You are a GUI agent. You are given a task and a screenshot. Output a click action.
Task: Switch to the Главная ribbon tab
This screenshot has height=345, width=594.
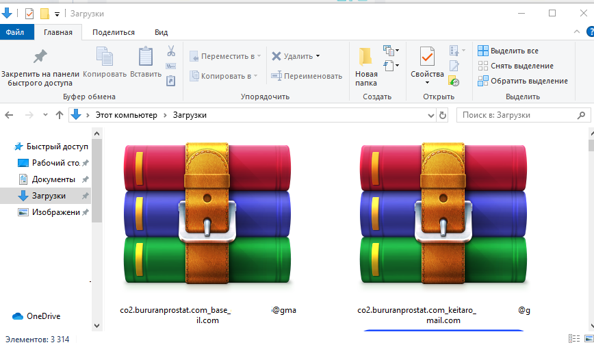[x=58, y=32]
